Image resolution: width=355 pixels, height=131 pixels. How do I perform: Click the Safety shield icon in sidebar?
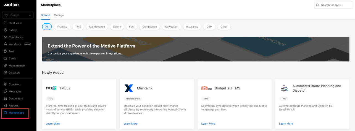[x=6, y=30]
